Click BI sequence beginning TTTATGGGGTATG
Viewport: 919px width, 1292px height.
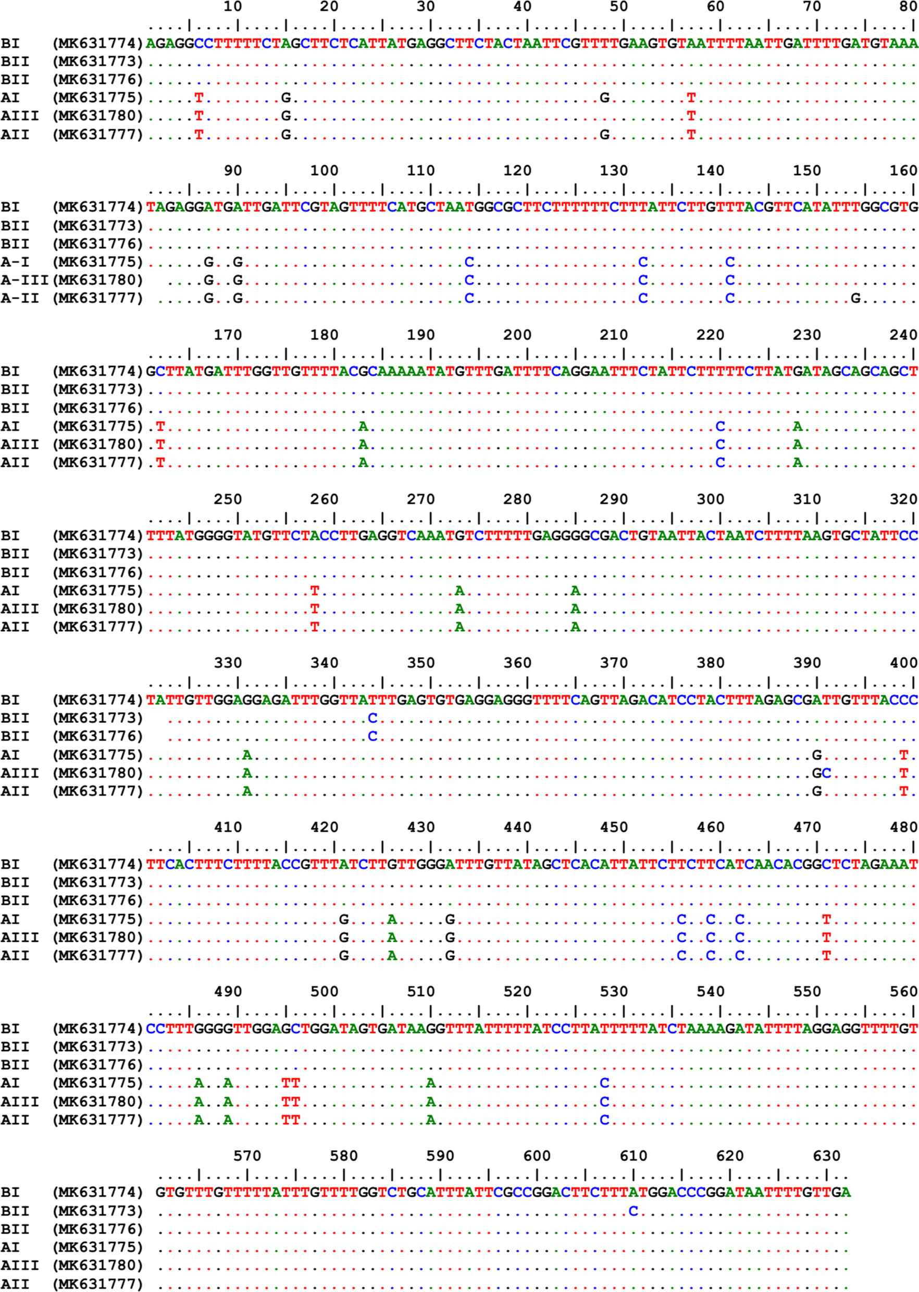532,536
